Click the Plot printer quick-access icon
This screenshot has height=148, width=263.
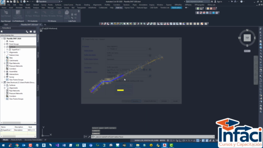click(24, 2)
